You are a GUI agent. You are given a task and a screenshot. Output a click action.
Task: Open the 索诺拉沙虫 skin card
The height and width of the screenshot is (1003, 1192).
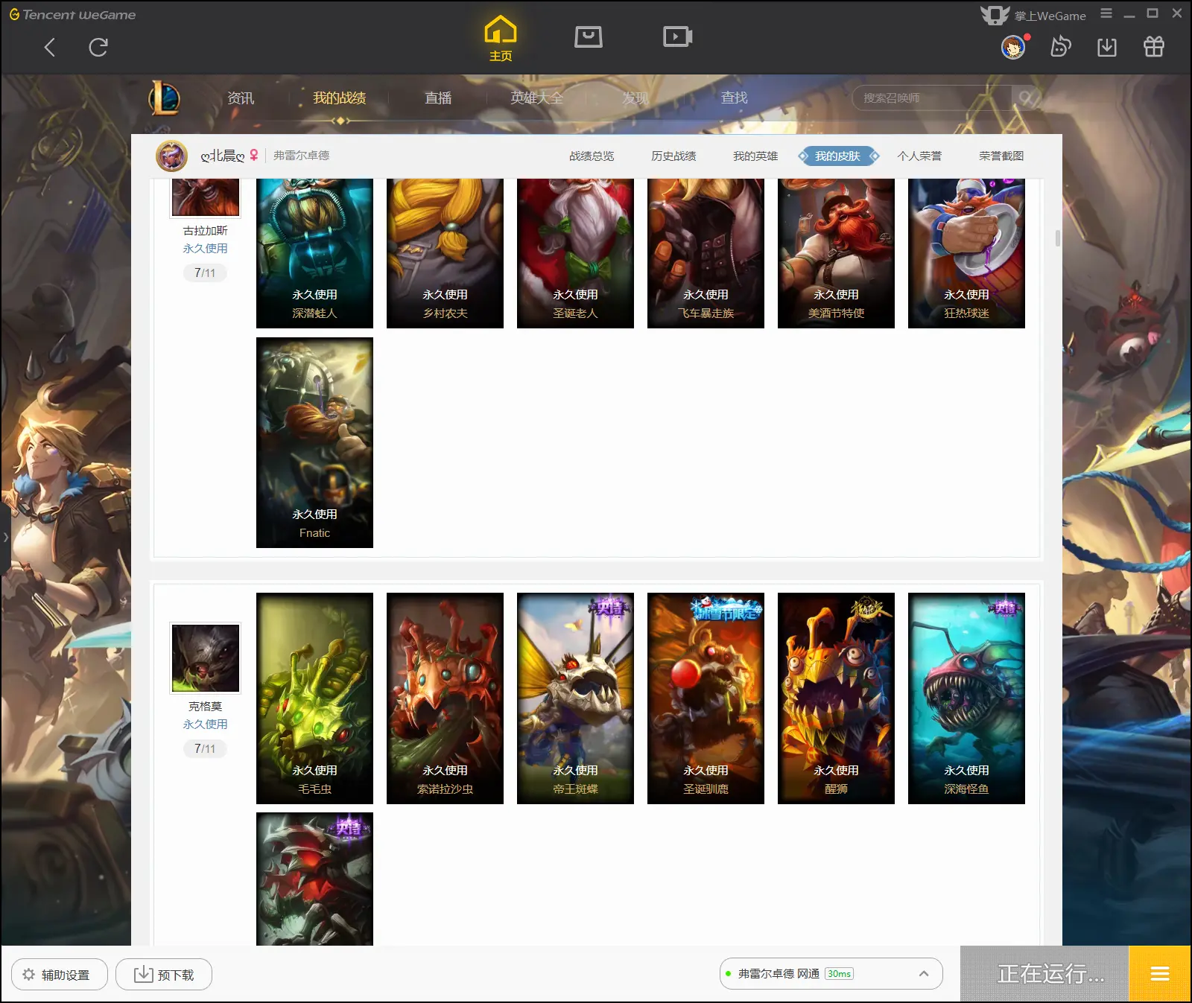pyautogui.click(x=445, y=698)
